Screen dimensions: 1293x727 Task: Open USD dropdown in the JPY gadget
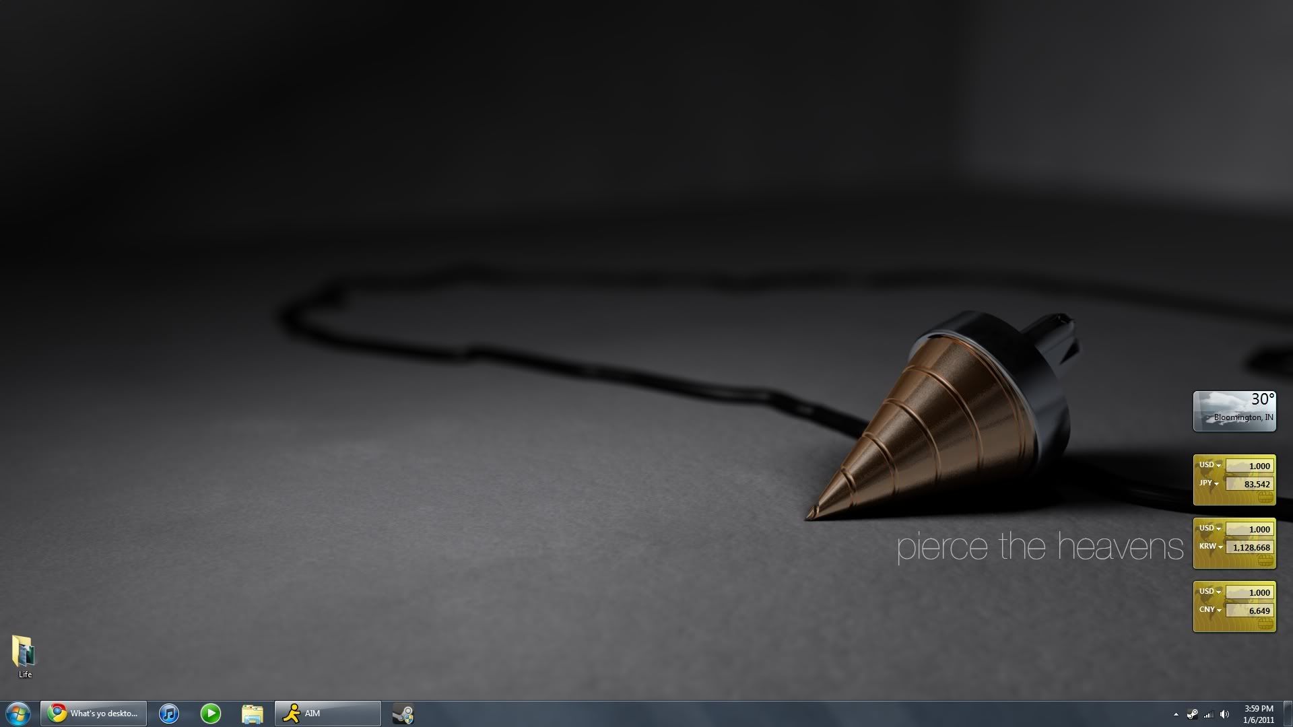point(1210,465)
